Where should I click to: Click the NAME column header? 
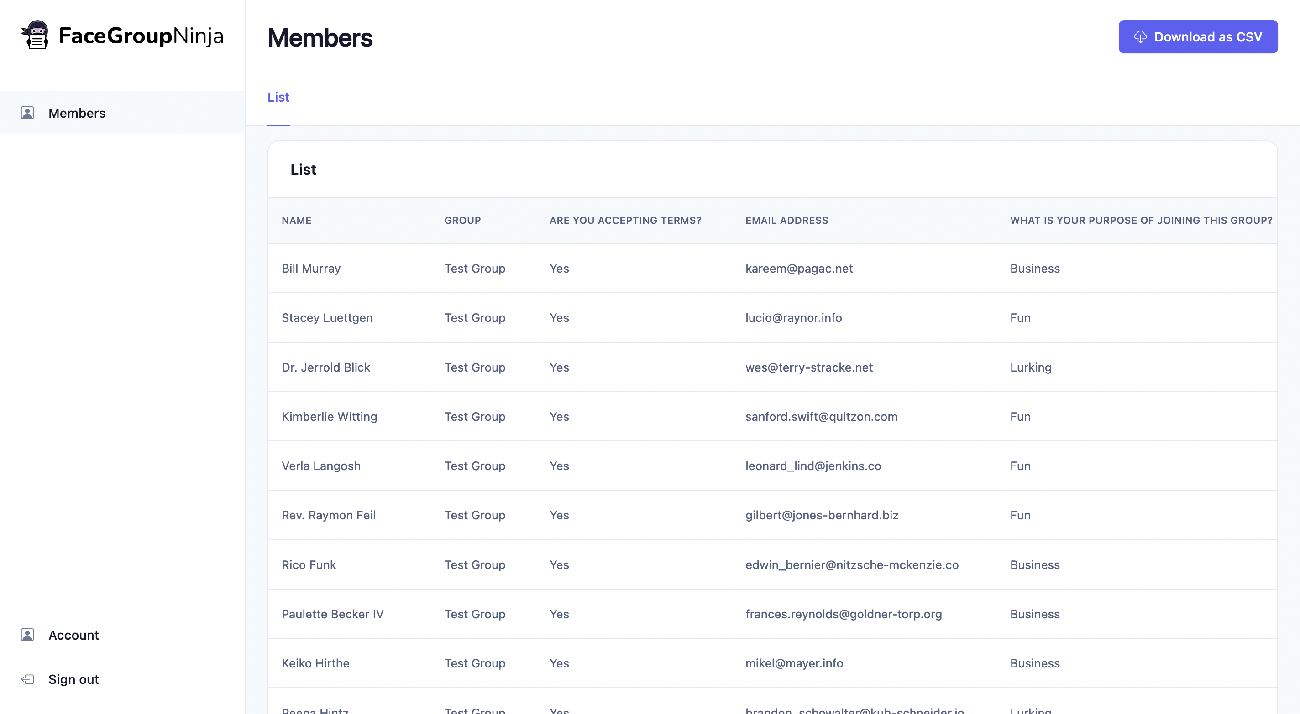(296, 220)
